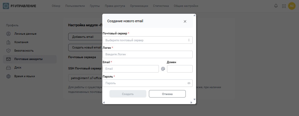The image size is (299, 116).
Task: Click the Создать новый email button
Action: pyautogui.click(x=85, y=48)
